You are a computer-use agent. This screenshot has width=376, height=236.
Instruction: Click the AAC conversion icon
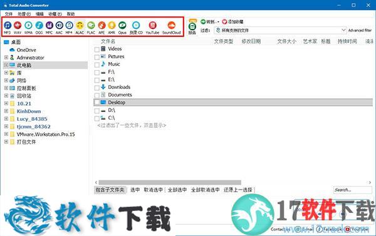[x=60, y=25]
